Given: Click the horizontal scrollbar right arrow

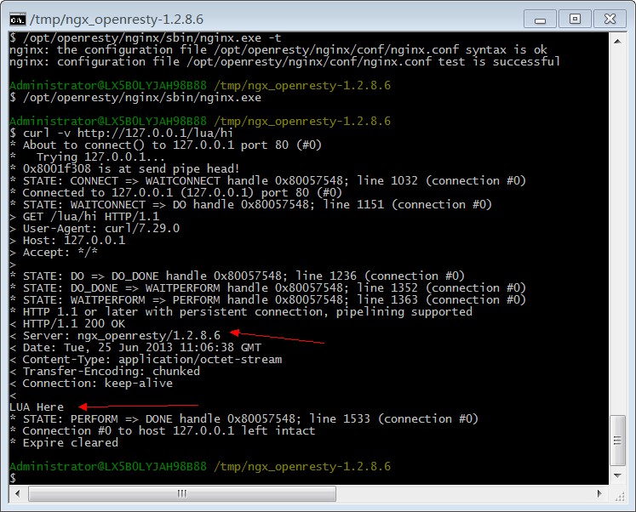Looking at the screenshot, I should point(600,493).
